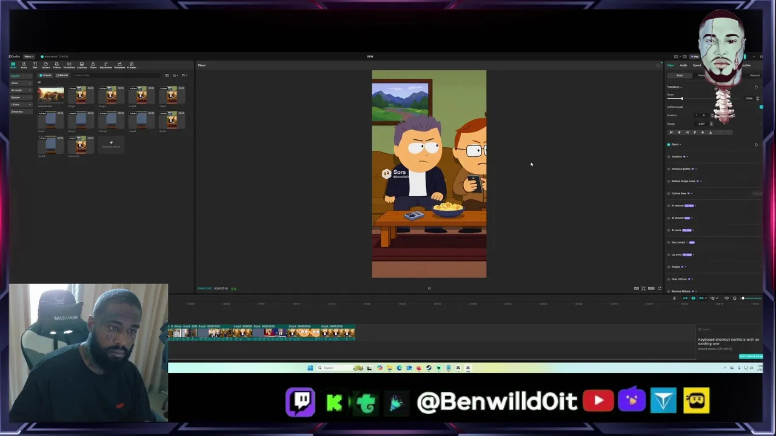Click Don't remind me again button
The width and height of the screenshot is (776, 436).
[751, 356]
